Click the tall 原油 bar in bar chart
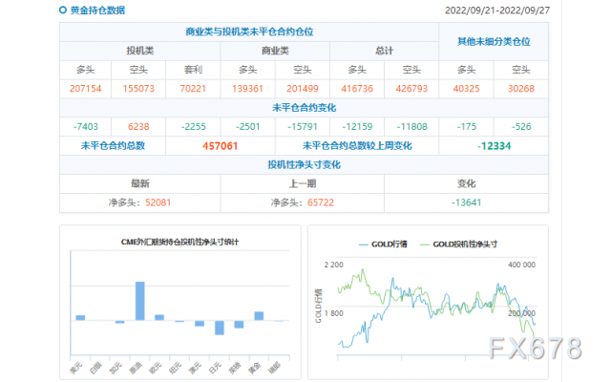This screenshot has width=611, height=382. pyautogui.click(x=140, y=301)
